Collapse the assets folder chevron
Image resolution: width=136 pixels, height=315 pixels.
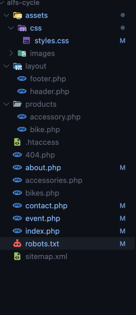(x=7, y=15)
